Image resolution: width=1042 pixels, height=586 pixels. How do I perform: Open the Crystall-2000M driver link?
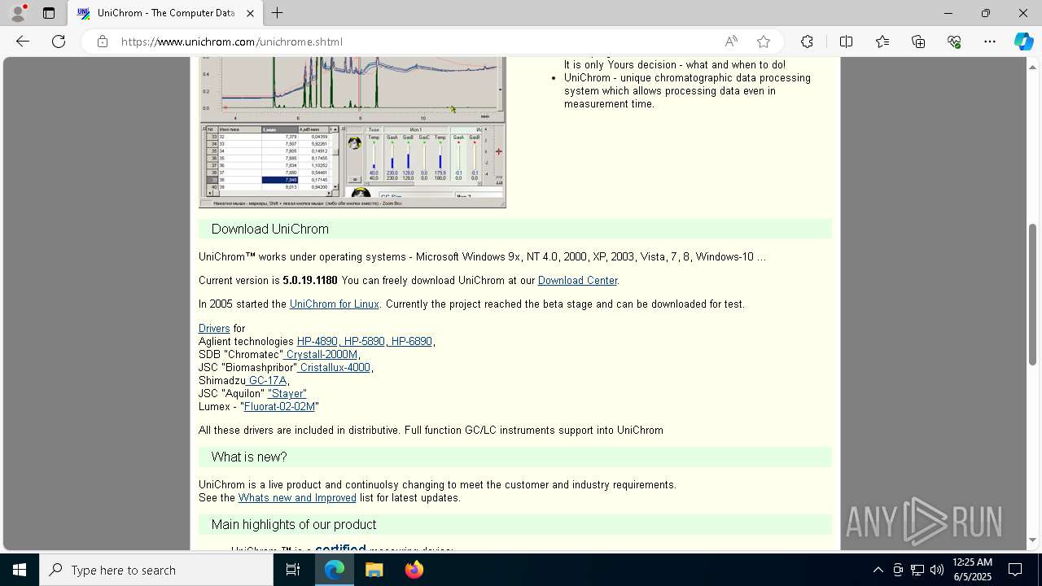click(322, 355)
